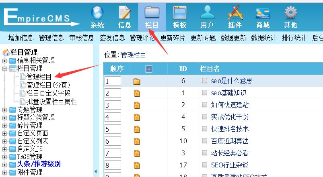Click document icon in SEO行业杂谈 row
This screenshot has width=323, height=177.
point(137,165)
